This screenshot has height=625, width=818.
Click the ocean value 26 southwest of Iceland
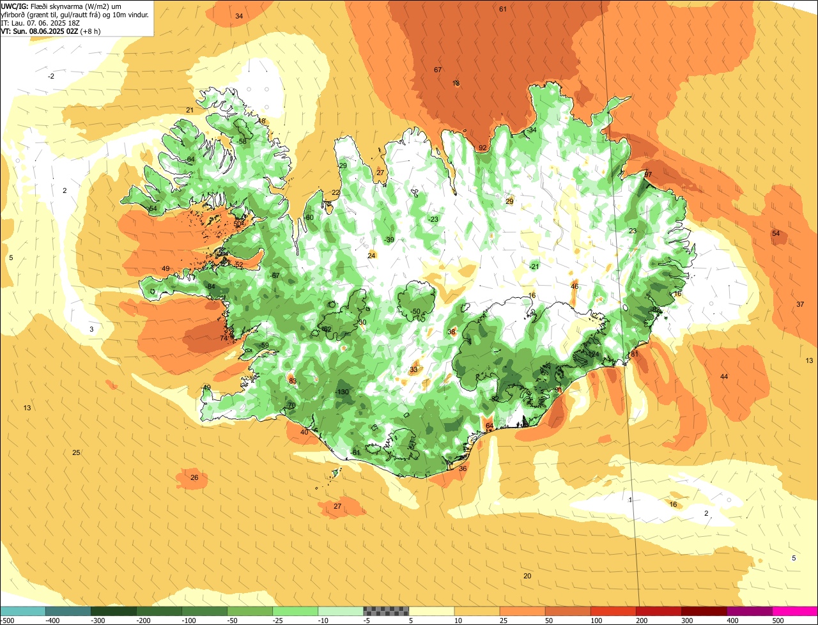pyautogui.click(x=194, y=477)
